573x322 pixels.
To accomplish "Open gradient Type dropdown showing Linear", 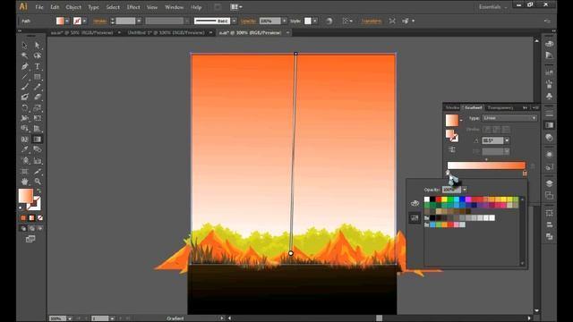I will [509, 118].
